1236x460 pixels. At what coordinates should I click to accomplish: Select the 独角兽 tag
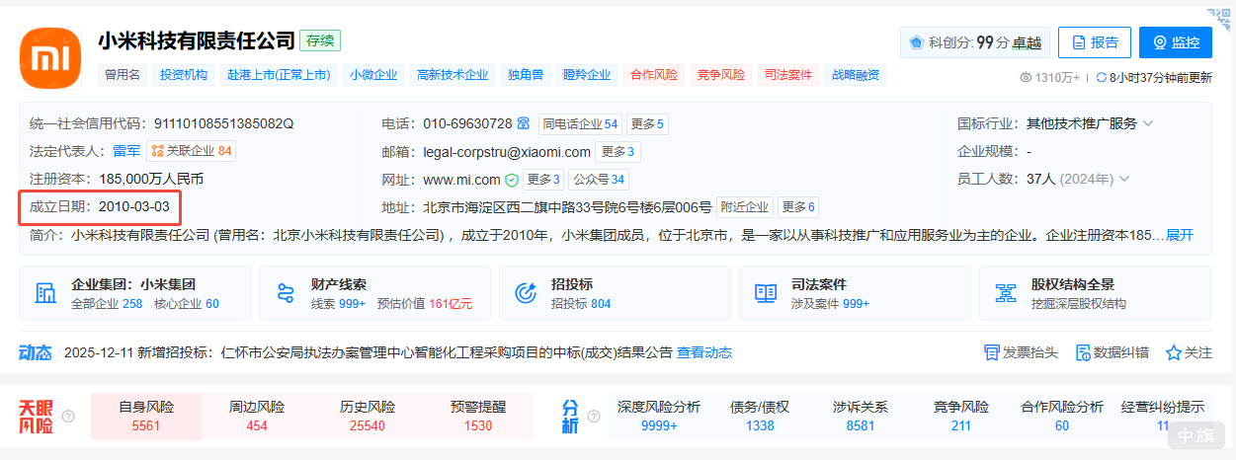click(x=526, y=75)
